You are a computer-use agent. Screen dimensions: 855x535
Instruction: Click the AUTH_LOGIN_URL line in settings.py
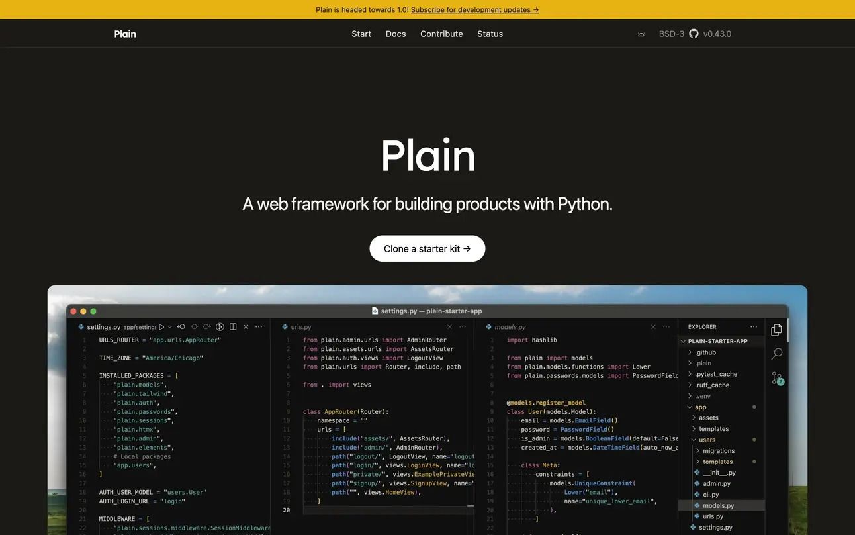pos(142,501)
